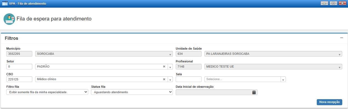Maximize the Fila de atendimento window

[333, 4]
